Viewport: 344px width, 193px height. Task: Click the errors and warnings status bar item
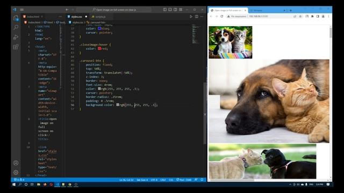click(19, 180)
